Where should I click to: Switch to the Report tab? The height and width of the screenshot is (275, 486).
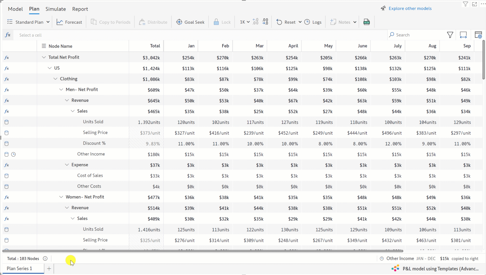click(x=80, y=9)
